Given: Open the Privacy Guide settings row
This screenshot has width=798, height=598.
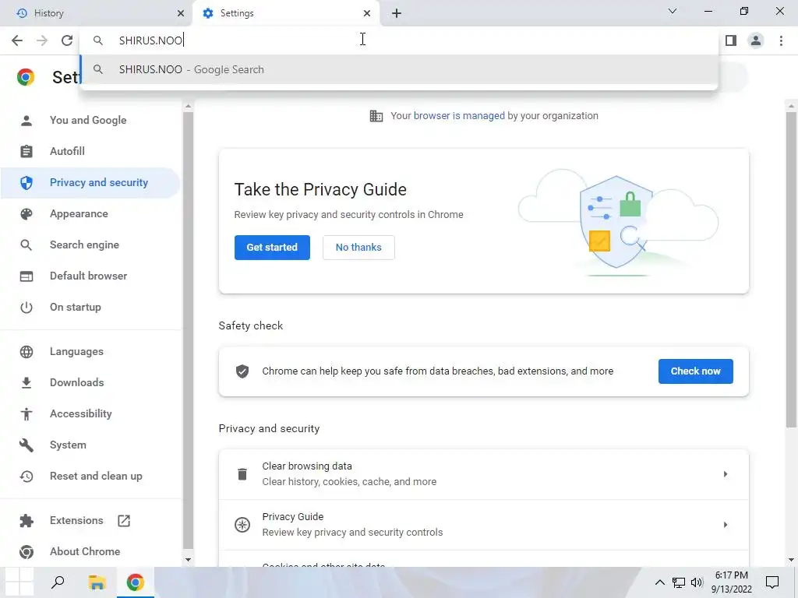Looking at the screenshot, I should point(483,525).
